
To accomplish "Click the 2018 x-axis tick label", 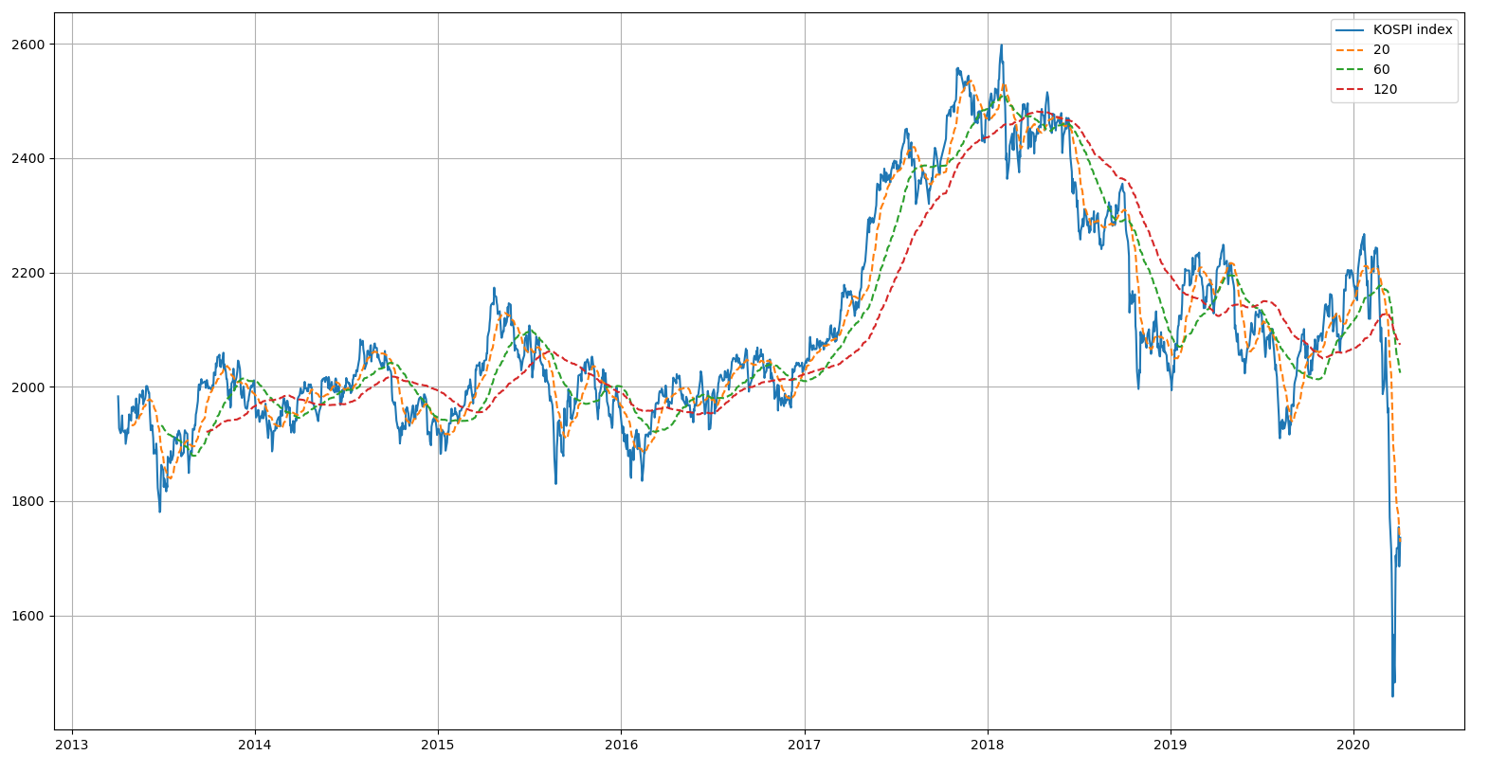I will (988, 745).
